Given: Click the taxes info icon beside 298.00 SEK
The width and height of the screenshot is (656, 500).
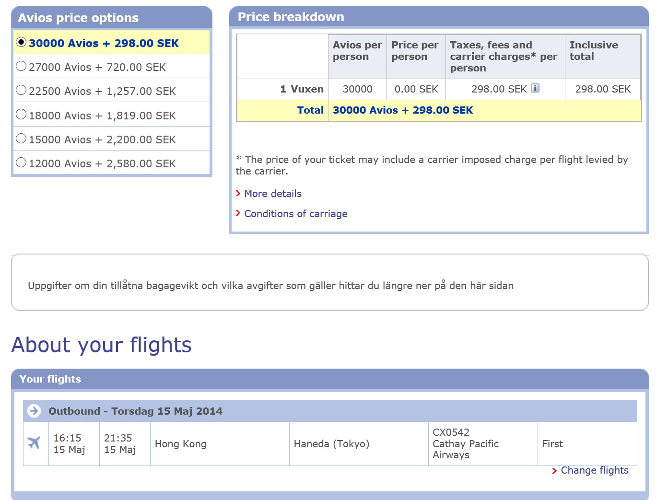Looking at the screenshot, I should (535, 88).
